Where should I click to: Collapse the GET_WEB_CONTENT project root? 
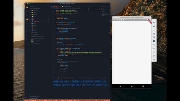35,9
